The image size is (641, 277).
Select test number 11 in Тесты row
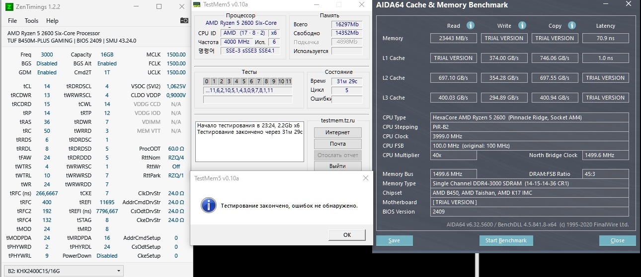click(288, 81)
